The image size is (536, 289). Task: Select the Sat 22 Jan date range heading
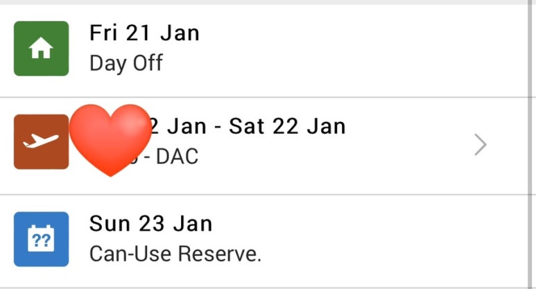click(x=287, y=126)
